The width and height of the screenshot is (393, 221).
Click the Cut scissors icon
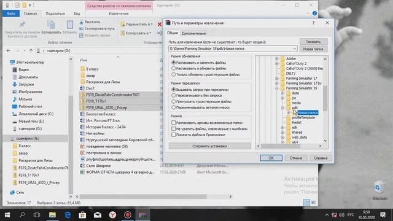tap(81, 22)
